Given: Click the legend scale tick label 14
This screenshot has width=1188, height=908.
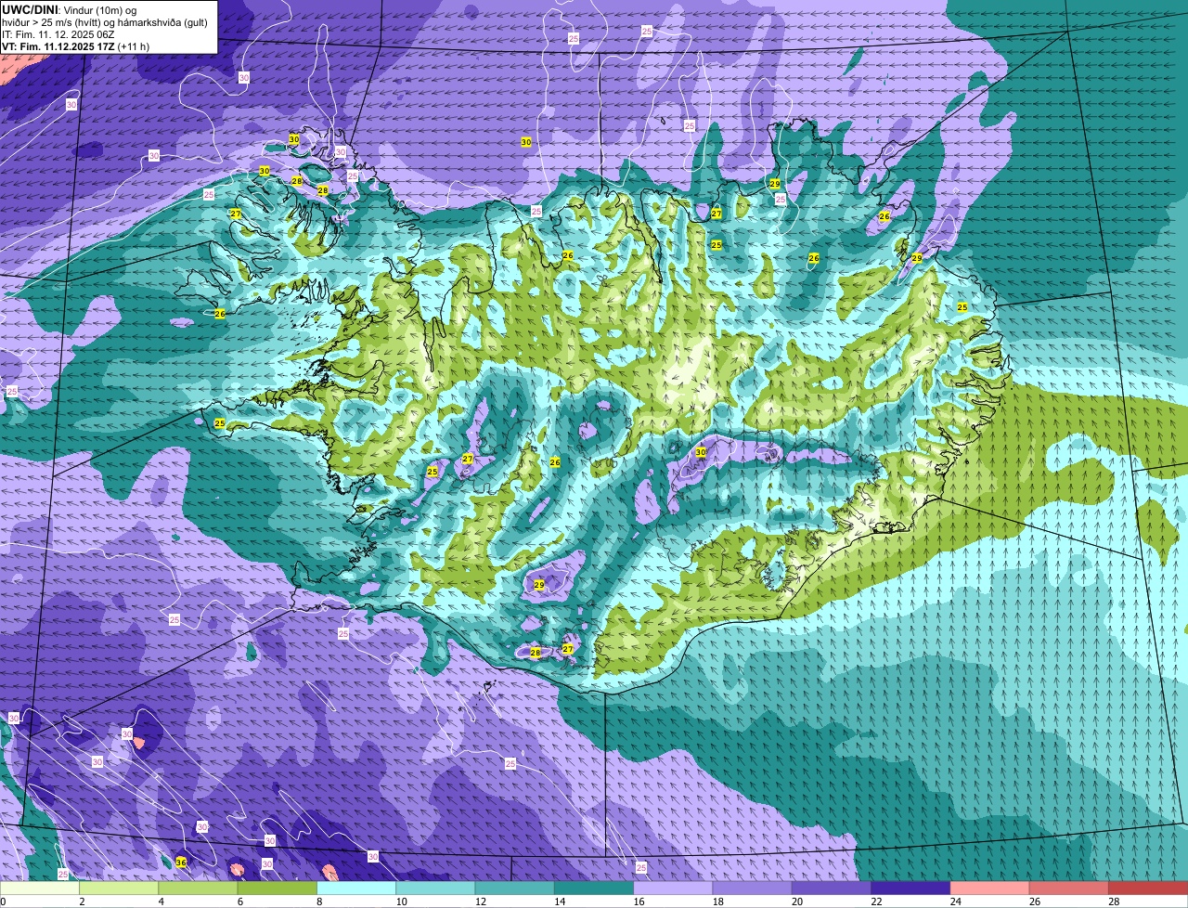Looking at the screenshot, I should [x=559, y=902].
